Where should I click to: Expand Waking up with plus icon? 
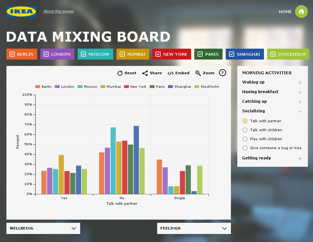coord(300,83)
